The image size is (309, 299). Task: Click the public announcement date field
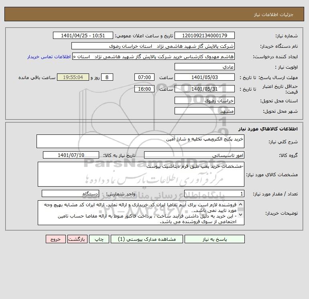click(x=83, y=35)
